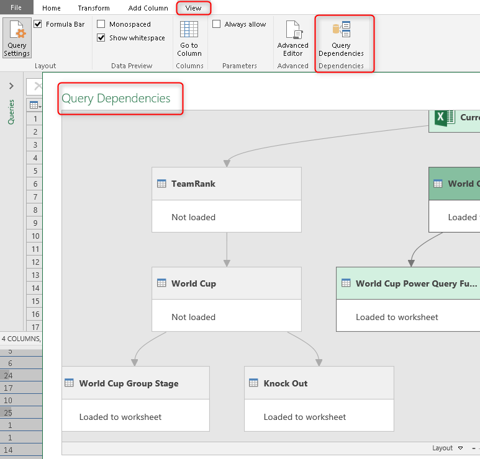The height and width of the screenshot is (459, 480).
Task: Click the World Cup Power Query table icon
Action: coord(346,283)
